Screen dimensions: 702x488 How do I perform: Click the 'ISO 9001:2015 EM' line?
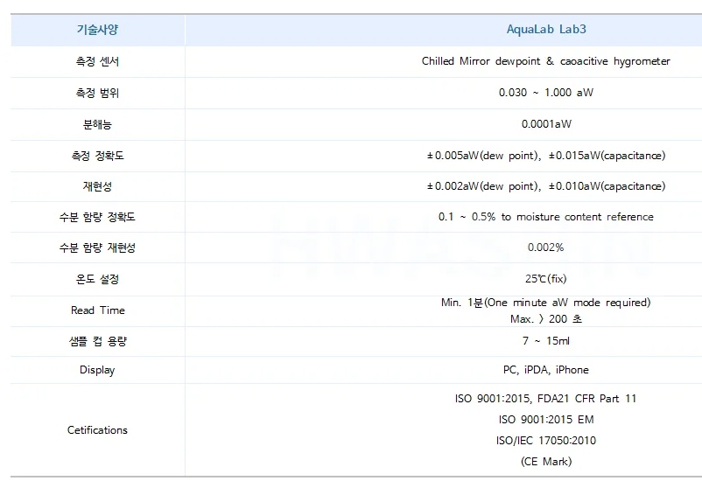tap(546, 420)
